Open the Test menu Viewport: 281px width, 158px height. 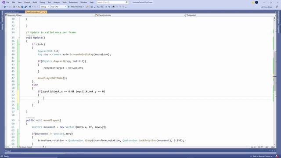pyautogui.click(x=49, y=2)
